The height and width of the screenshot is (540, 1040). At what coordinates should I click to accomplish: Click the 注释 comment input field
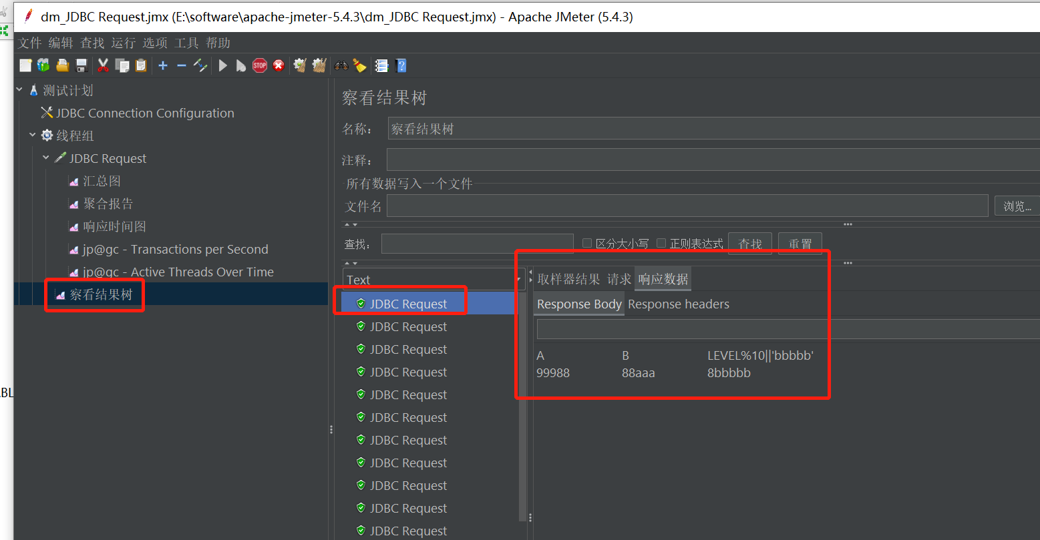coord(713,160)
